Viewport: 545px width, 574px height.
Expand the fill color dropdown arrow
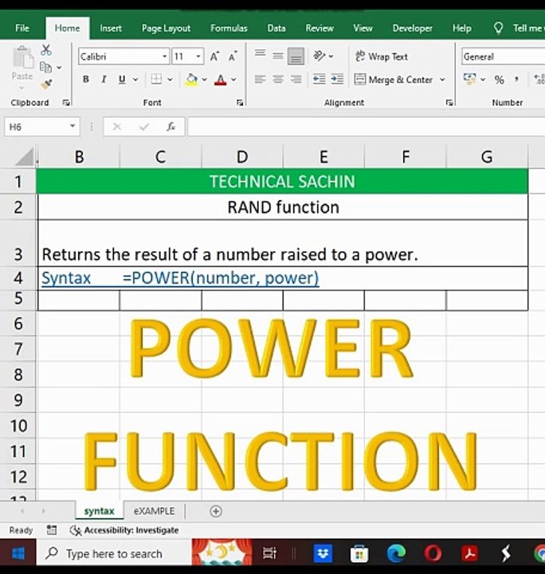tap(205, 80)
